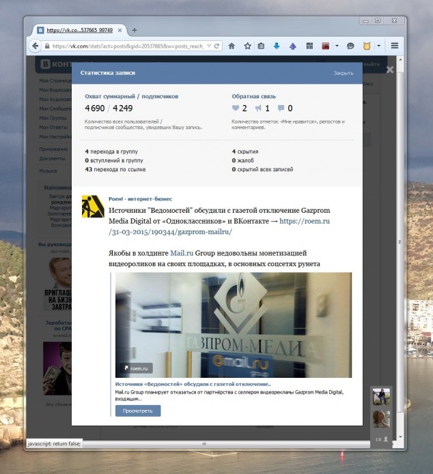Click the Статистика записи title
433x474 pixels.
[x=108, y=73]
